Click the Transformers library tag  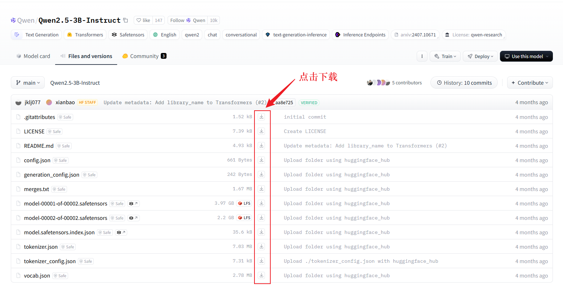pos(85,35)
